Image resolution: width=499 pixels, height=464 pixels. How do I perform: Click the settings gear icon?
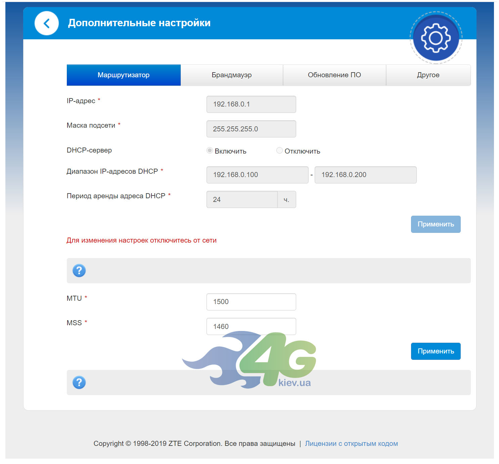coord(436,38)
